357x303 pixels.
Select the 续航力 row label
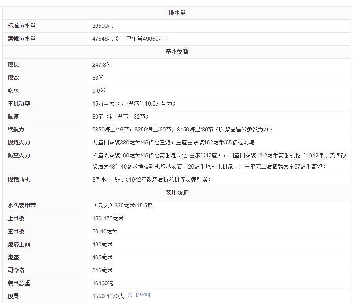(16, 130)
